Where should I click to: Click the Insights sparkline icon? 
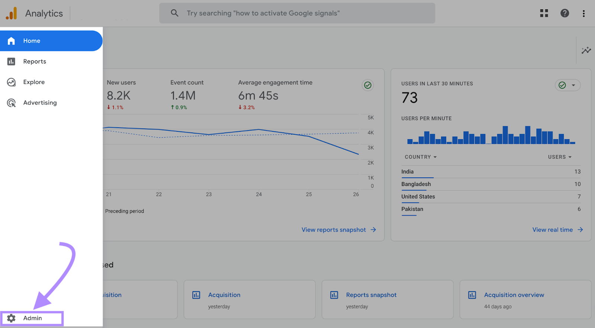pyautogui.click(x=586, y=50)
